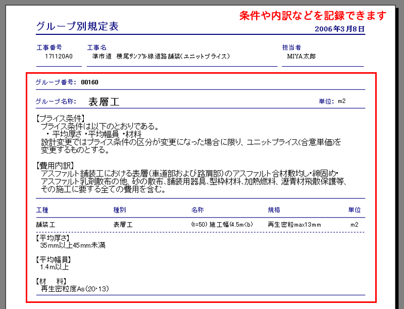Screen dimensions: 404x309
Task: Click the 【平均幅員】 heading
Action: [x=54, y=260]
